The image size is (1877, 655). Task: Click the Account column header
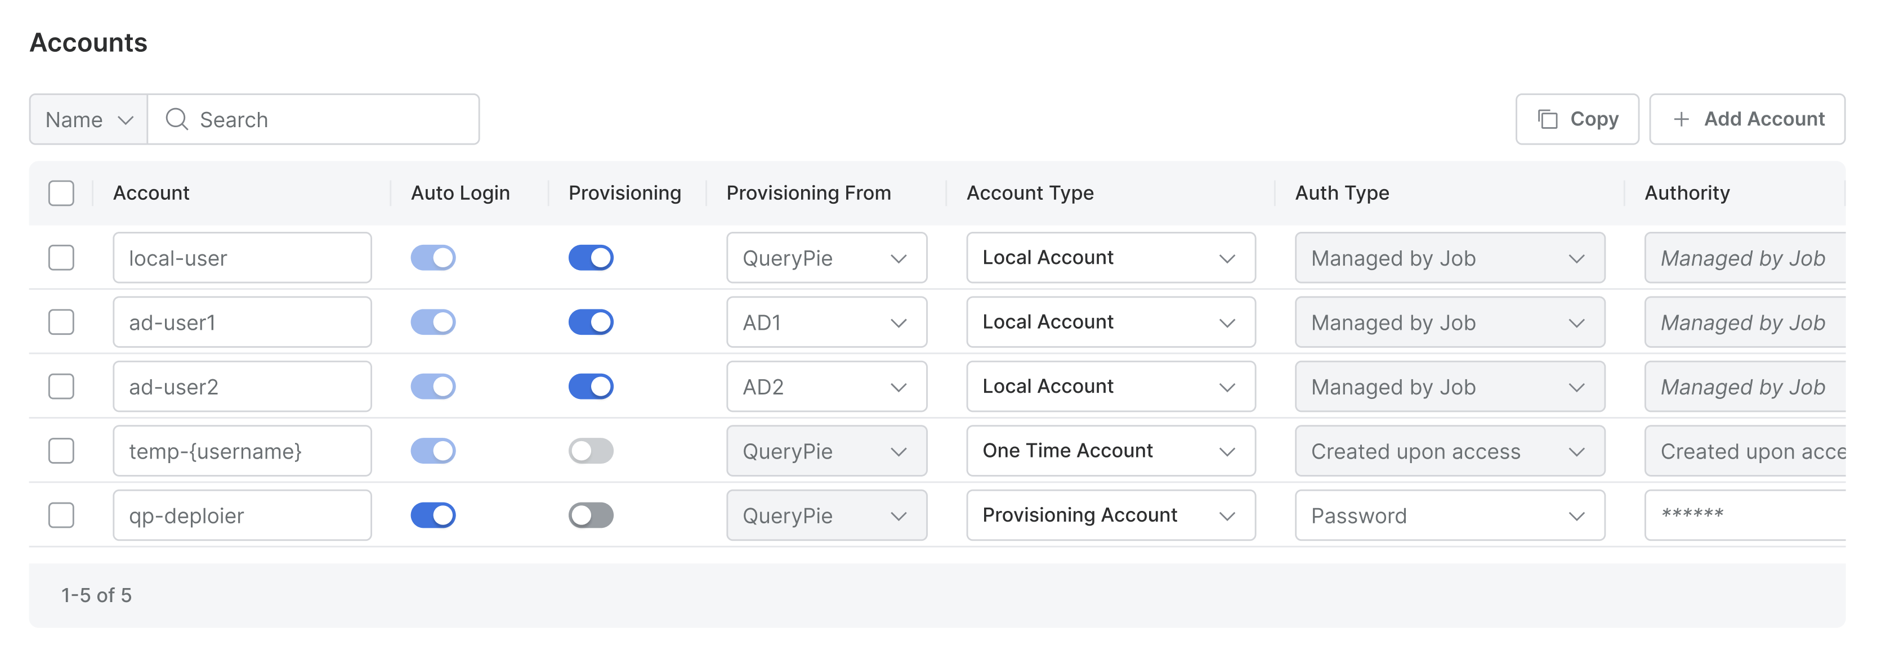151,193
